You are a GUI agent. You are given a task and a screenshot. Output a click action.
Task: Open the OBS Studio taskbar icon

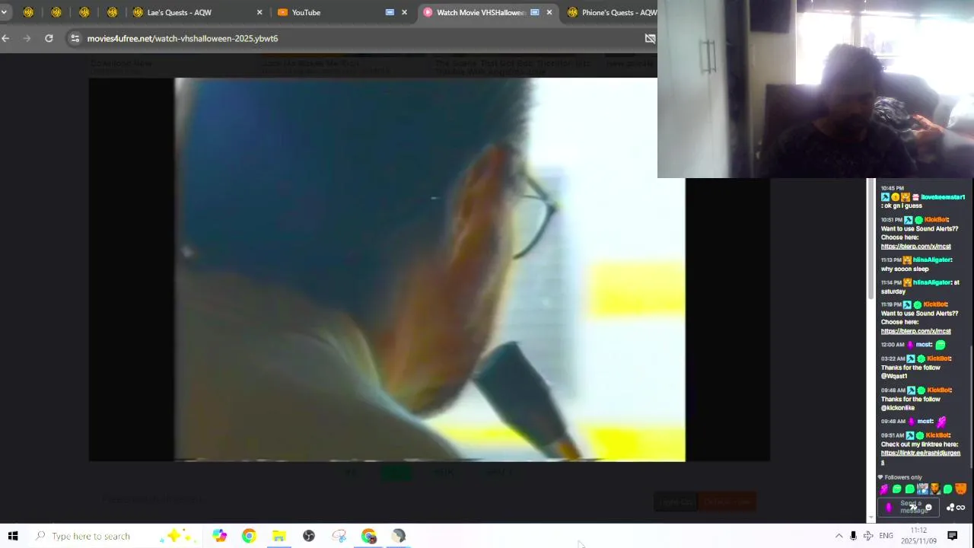pyautogui.click(x=309, y=536)
